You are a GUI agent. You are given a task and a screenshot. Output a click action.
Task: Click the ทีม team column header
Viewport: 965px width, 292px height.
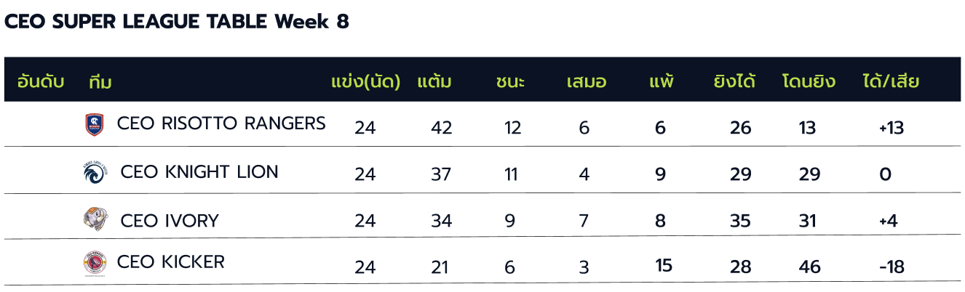tap(100, 81)
